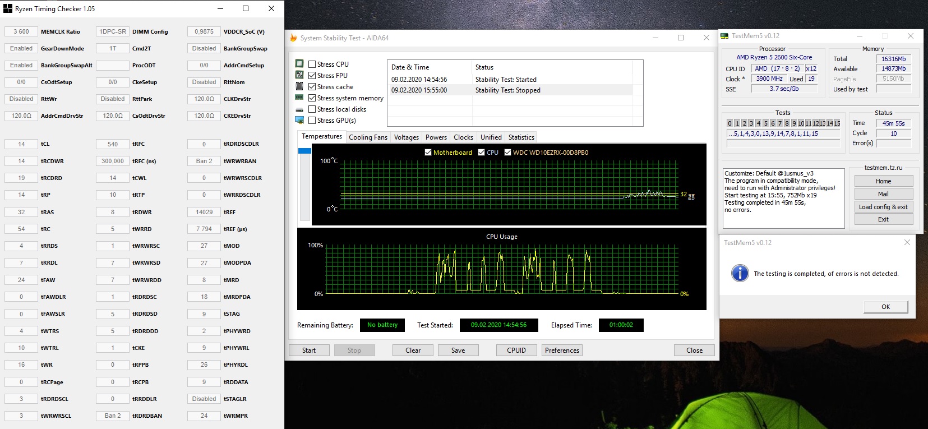
Task: Click the TestMem5 Time value 45m 55s
Action: 894,123
